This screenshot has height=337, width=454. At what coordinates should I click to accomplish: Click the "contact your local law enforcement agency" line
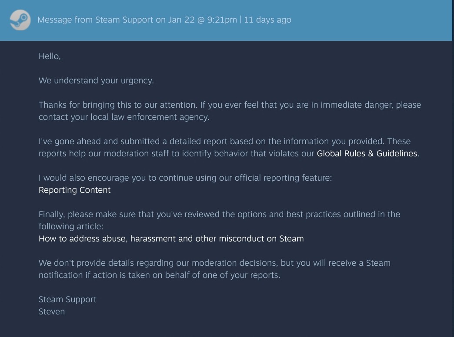[x=124, y=117]
